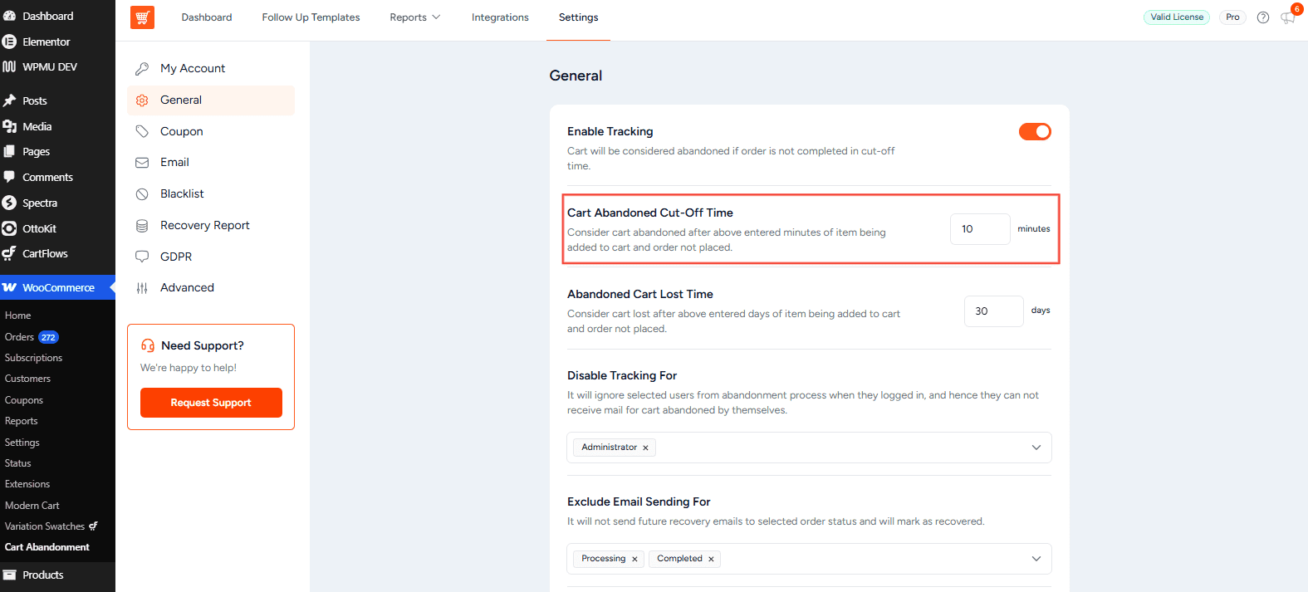The width and height of the screenshot is (1308, 592).
Task: Remove the Administrator tag
Action: [x=645, y=448]
